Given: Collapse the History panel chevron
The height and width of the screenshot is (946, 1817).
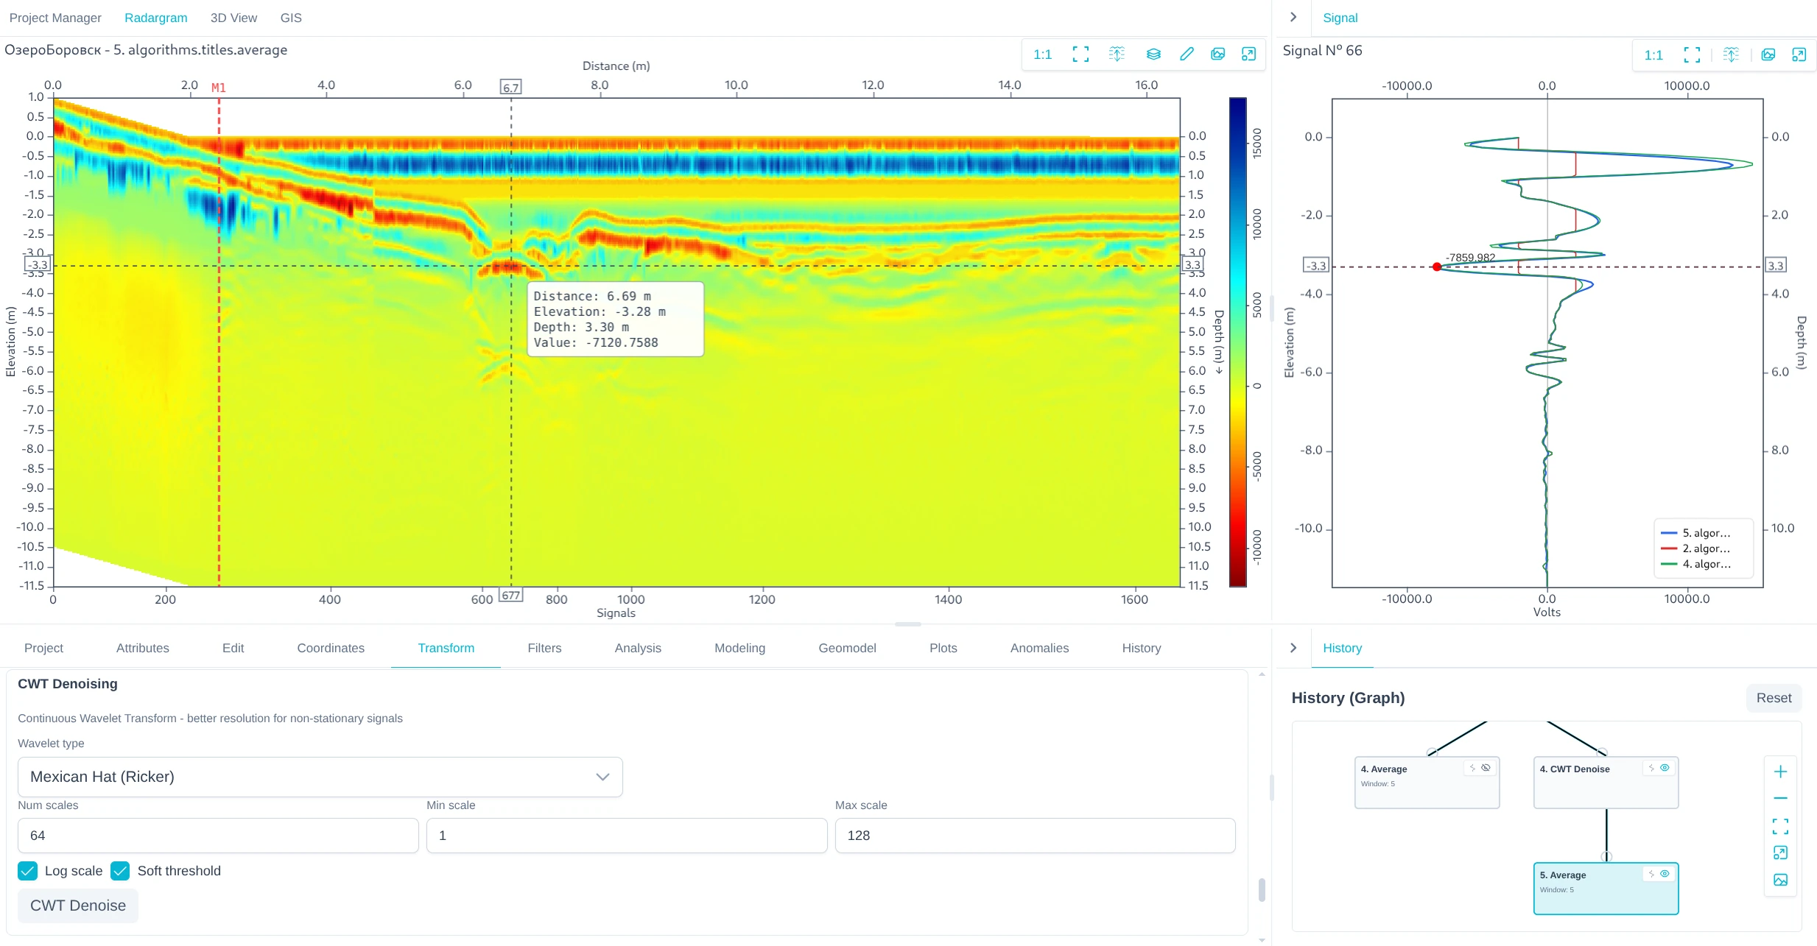Looking at the screenshot, I should point(1293,648).
